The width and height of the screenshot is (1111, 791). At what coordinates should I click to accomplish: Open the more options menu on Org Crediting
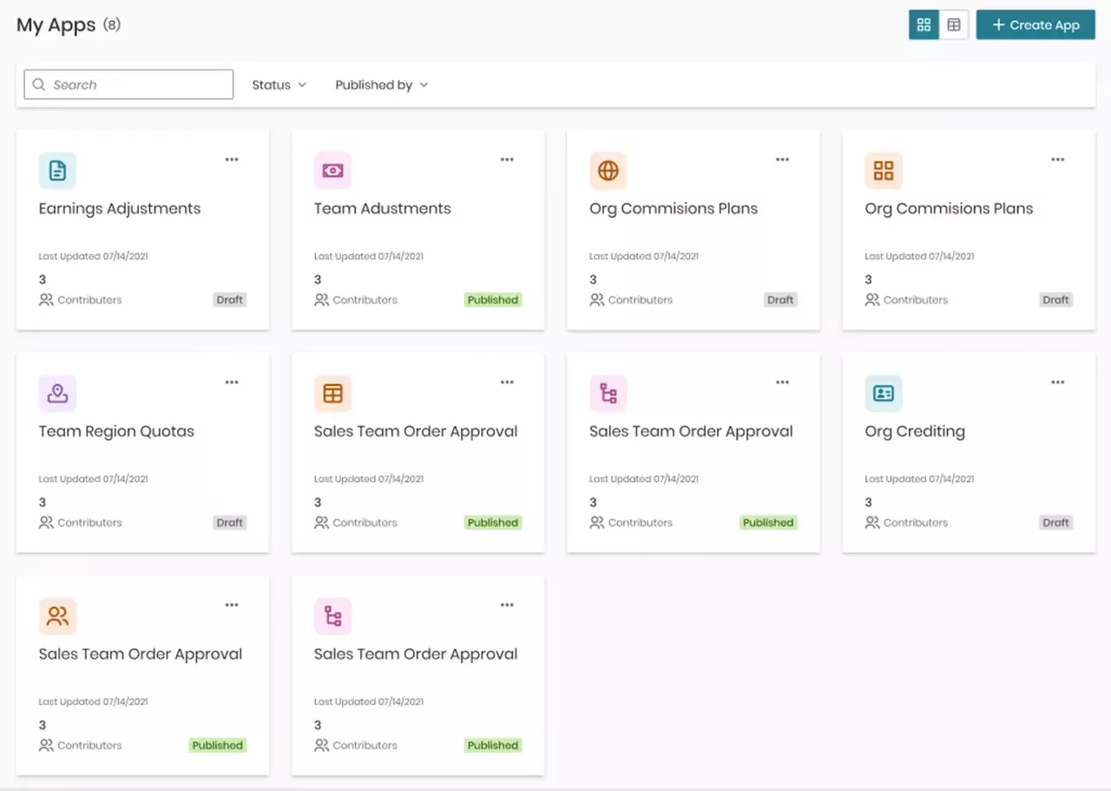[x=1057, y=382]
